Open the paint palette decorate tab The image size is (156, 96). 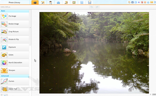click(66, 3)
